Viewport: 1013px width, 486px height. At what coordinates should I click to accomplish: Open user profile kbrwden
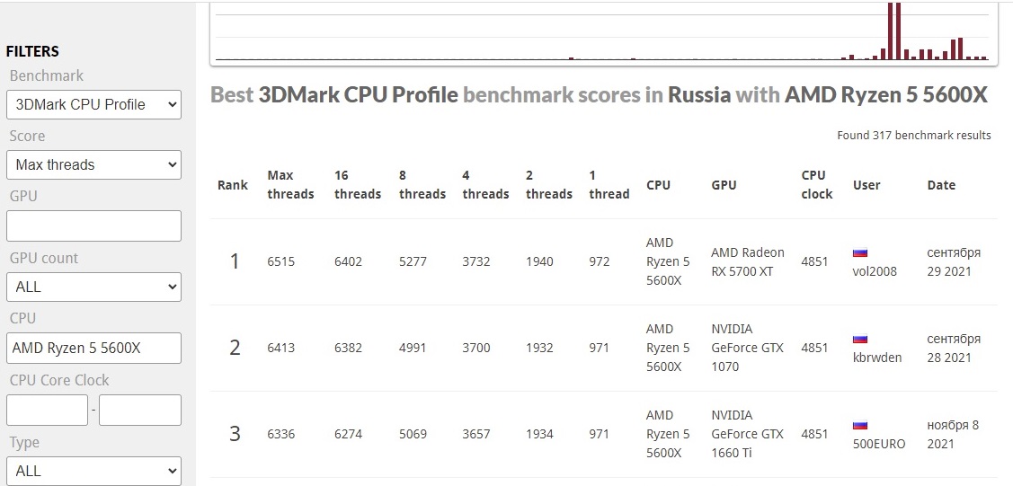pos(876,358)
